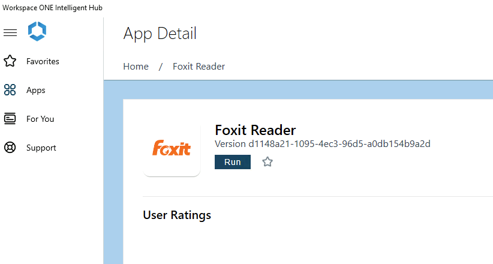Toggle favorite star next to Run button
This screenshot has height=264, width=493.
pyautogui.click(x=267, y=162)
